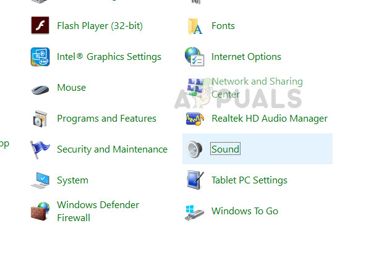This screenshot has height=260, width=387.
Task: Open the System text link
Action: (x=72, y=180)
